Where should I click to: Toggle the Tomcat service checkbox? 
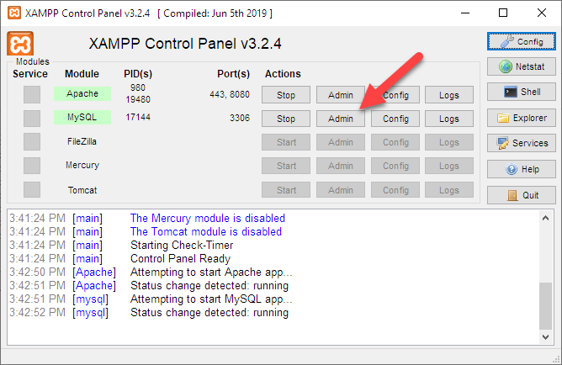[x=32, y=189]
